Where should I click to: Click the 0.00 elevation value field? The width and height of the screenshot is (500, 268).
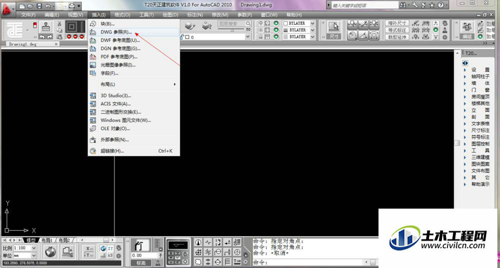click(143, 255)
